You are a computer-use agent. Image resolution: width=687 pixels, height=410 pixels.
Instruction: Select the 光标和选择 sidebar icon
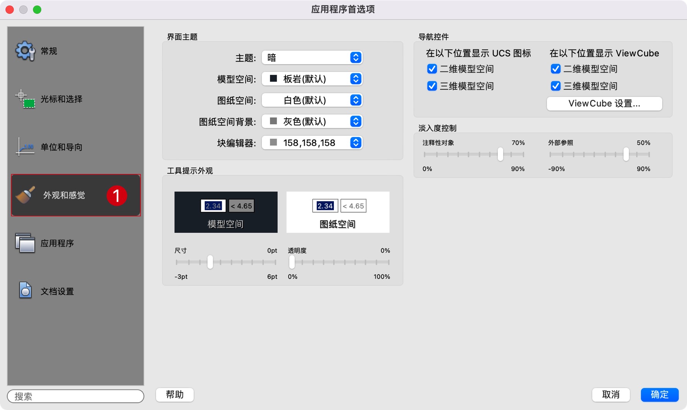point(25,99)
